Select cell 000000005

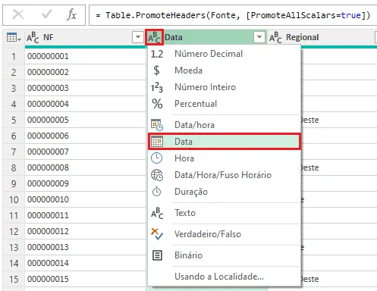[86, 120]
